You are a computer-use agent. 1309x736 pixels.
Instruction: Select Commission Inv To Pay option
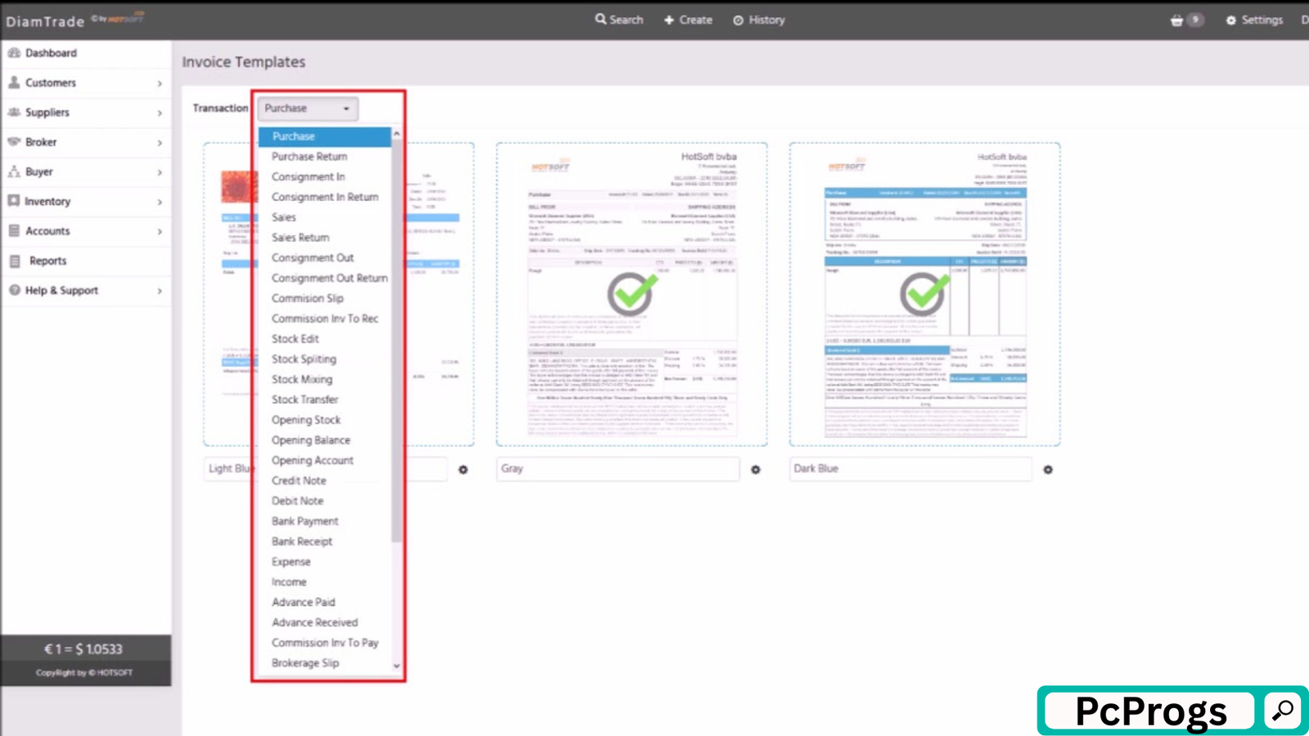325,643
